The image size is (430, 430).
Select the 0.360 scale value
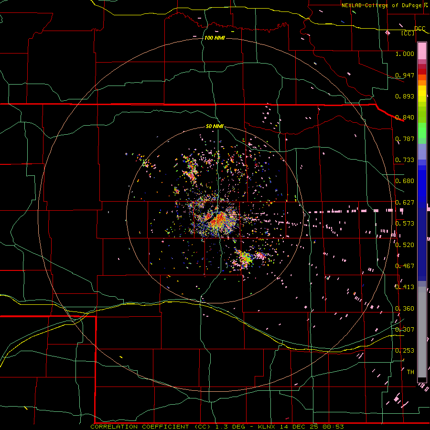tap(405, 309)
